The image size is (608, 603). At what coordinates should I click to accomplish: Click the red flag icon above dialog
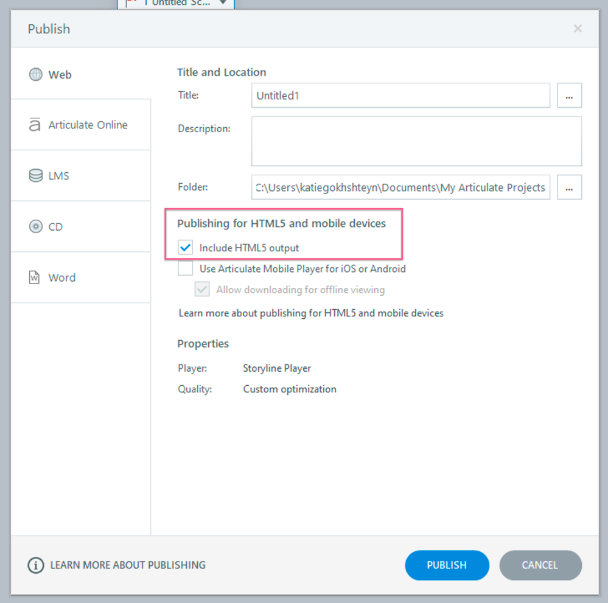point(131,2)
